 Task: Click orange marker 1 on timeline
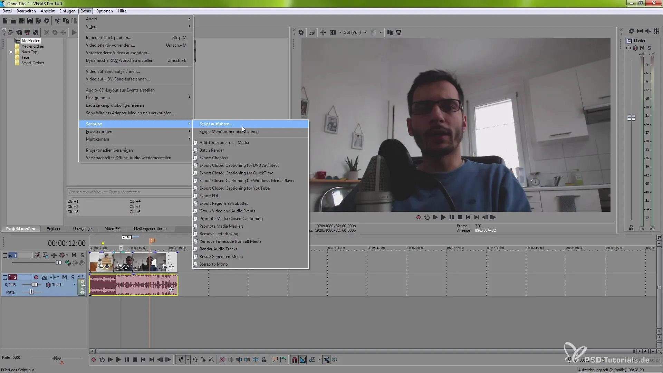point(152,240)
